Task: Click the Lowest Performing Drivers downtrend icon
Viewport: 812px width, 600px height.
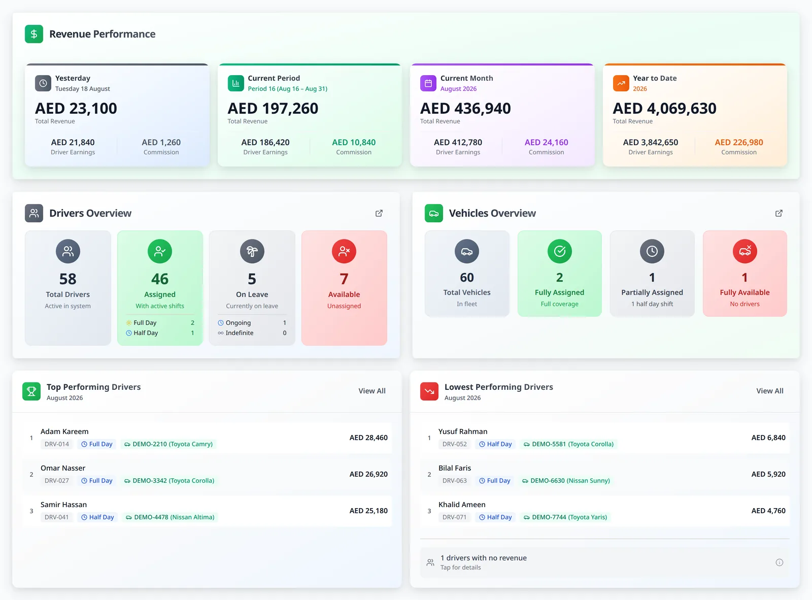Action: pos(429,391)
